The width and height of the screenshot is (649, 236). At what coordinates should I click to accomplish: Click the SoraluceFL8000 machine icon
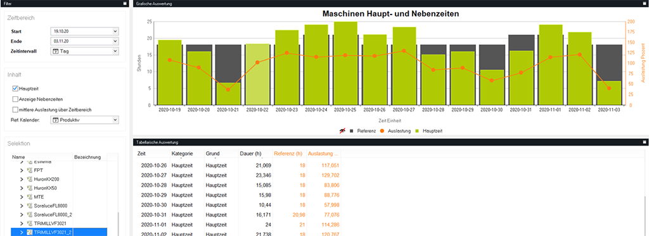(x=29, y=206)
